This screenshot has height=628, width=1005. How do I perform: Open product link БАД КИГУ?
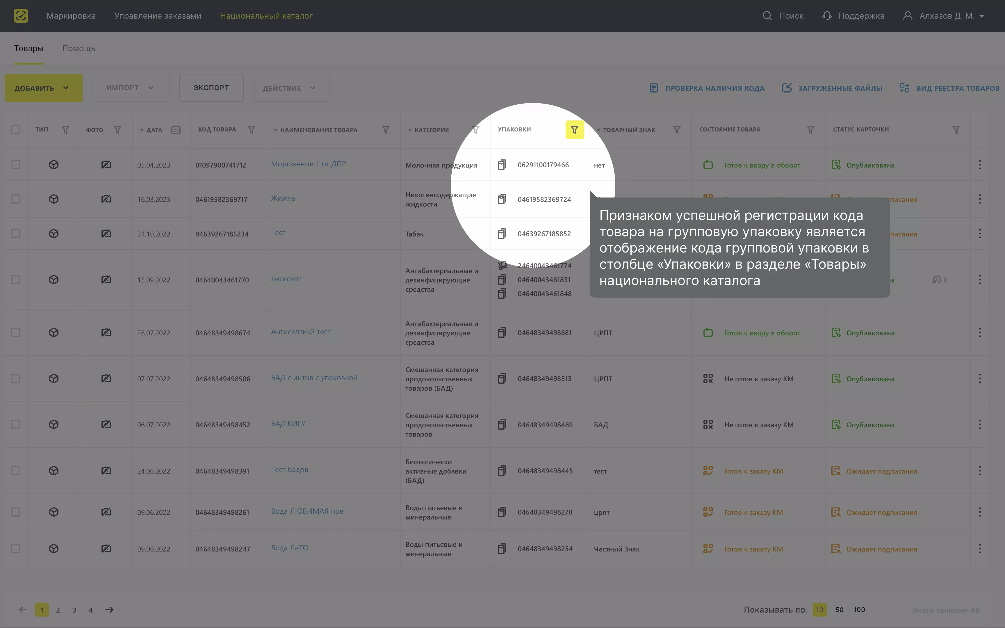288,424
